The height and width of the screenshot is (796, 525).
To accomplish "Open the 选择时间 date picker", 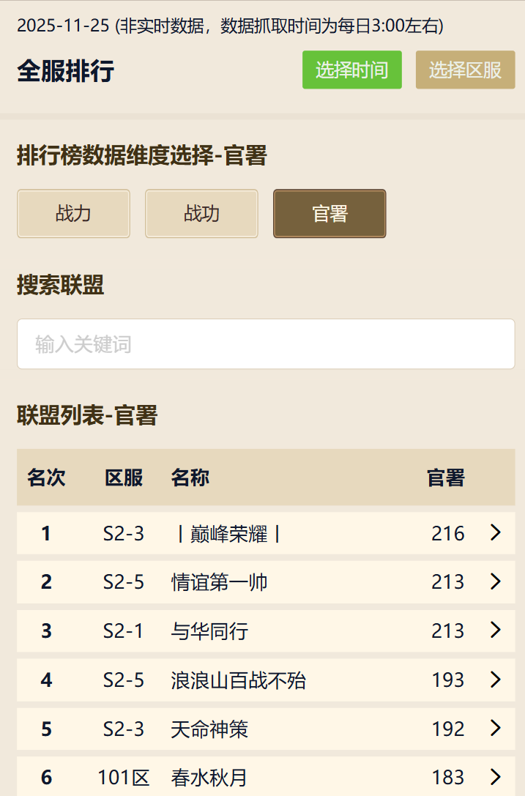I will [351, 70].
